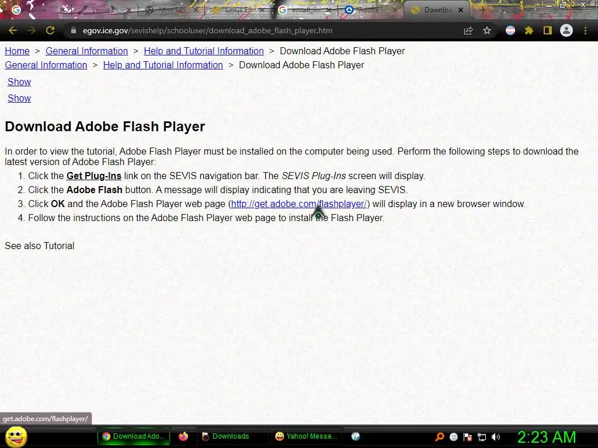The image size is (598, 448).
Task: Bookmark this page with the star icon
Action: 487,30
